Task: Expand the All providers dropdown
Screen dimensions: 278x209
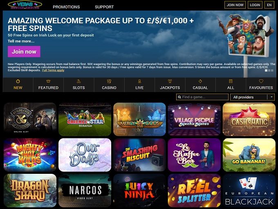Action: tap(252, 97)
